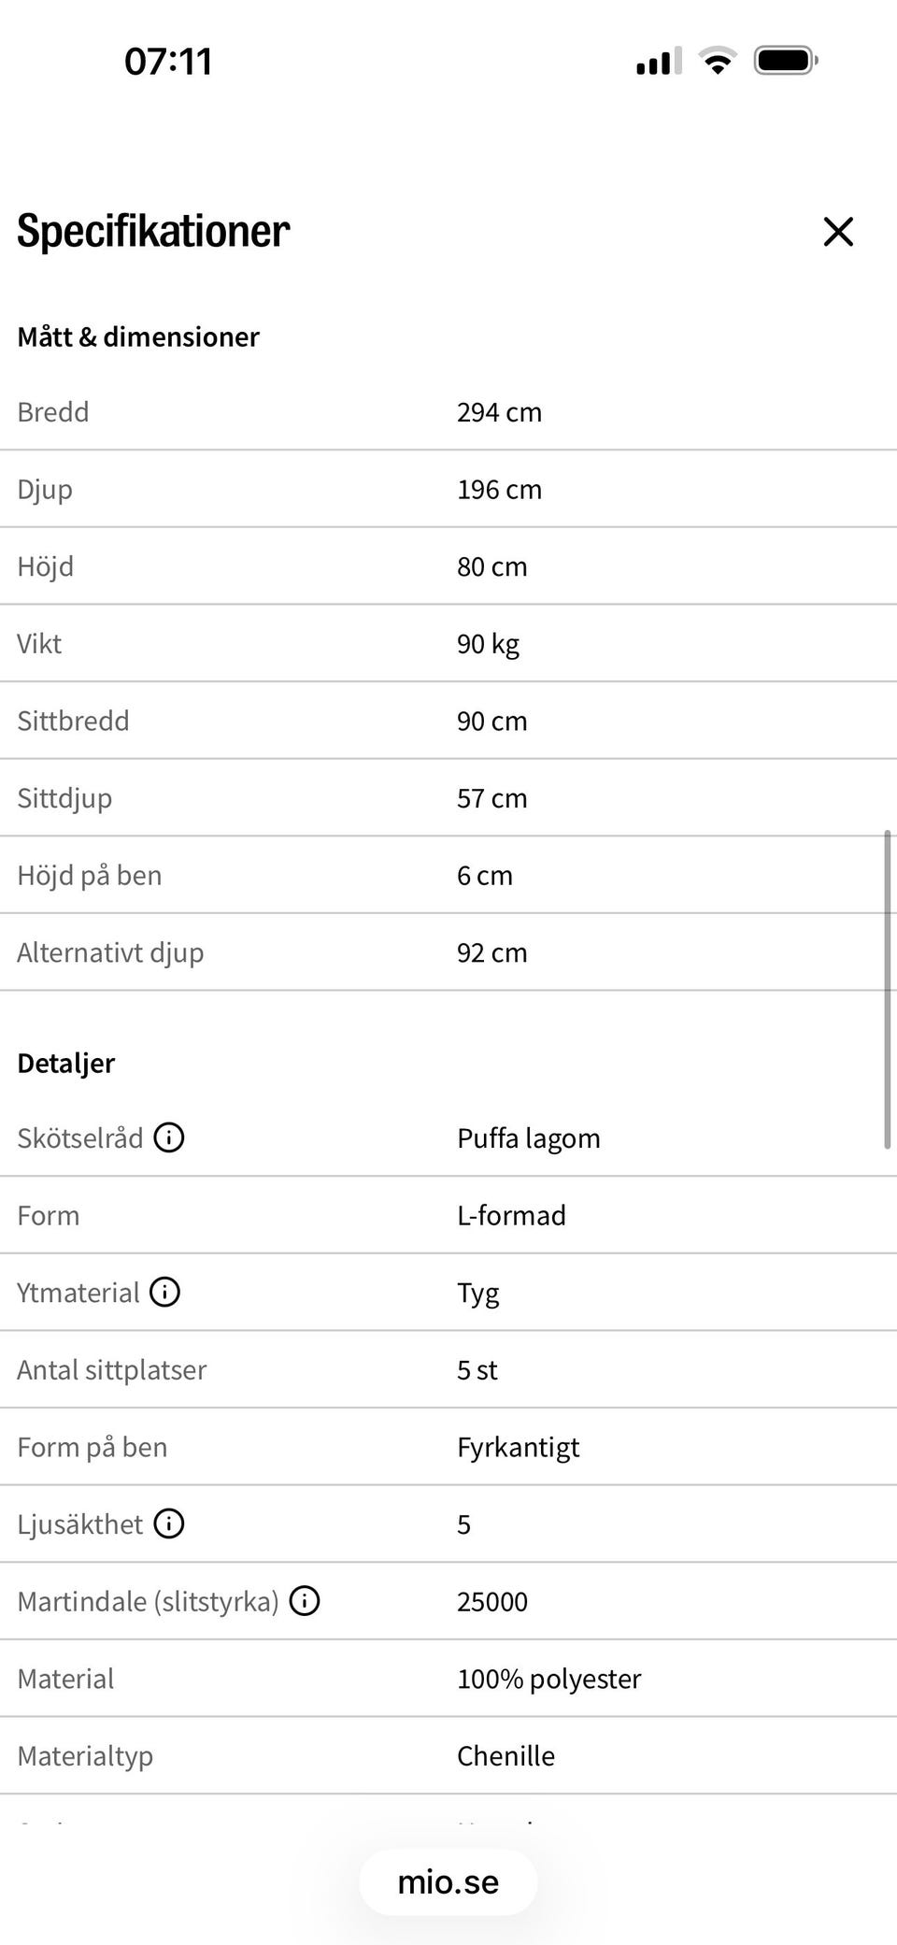The image size is (897, 1945).
Task: Tap info icon beside Ytmaterial
Action: click(165, 1292)
